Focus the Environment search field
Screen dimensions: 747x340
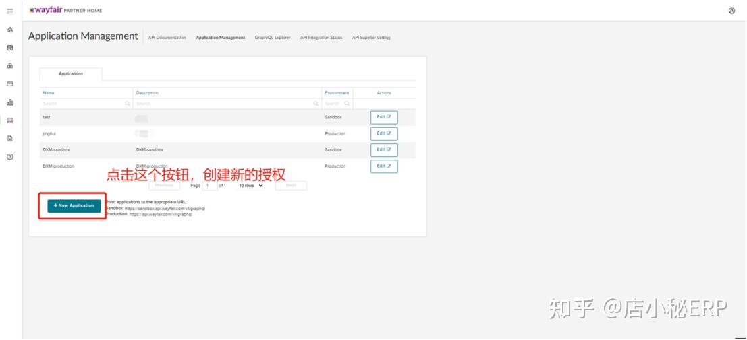pyautogui.click(x=337, y=103)
